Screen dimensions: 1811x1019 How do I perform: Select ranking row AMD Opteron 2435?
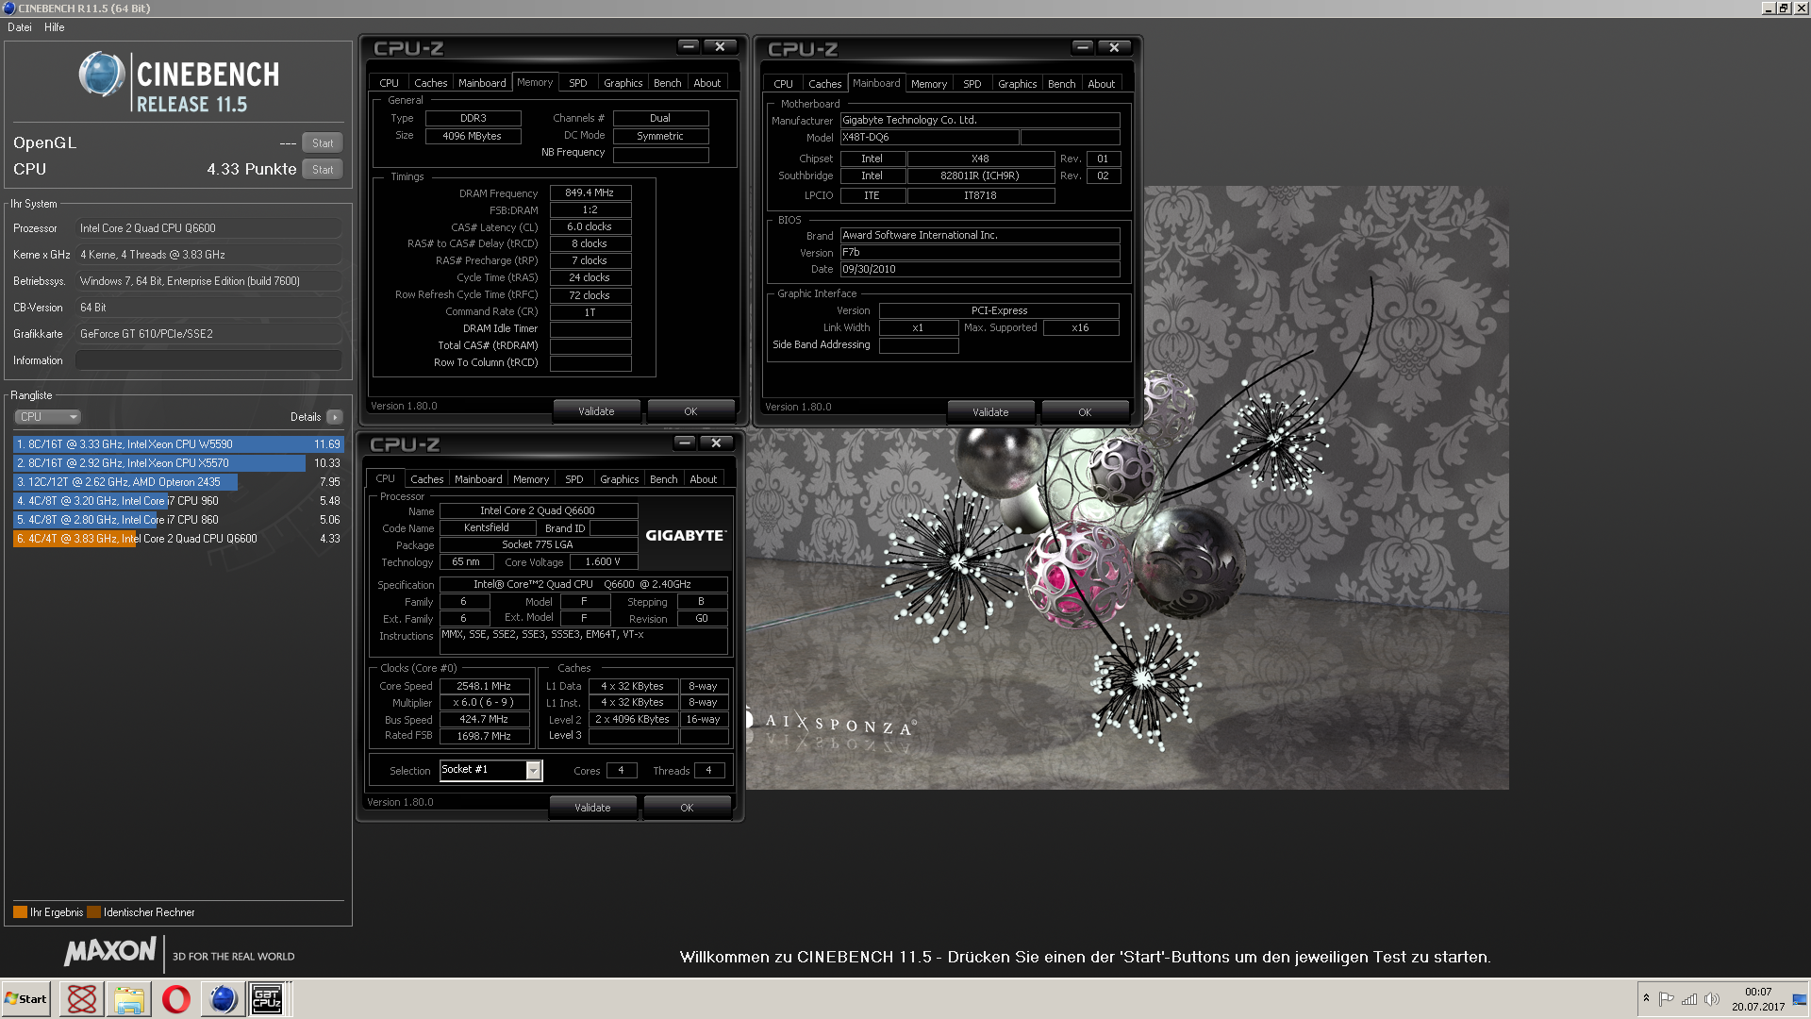(x=178, y=482)
